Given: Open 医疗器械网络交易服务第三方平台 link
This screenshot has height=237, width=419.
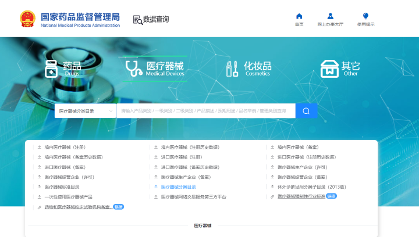Looking at the screenshot, I should tap(193, 197).
